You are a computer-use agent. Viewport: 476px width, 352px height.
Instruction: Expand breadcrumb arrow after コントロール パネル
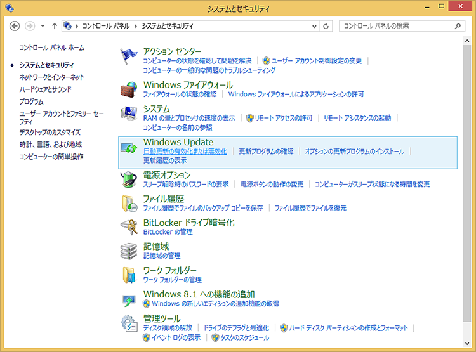pyautogui.click(x=136, y=26)
